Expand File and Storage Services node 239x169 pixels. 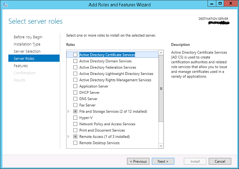coord(69,111)
